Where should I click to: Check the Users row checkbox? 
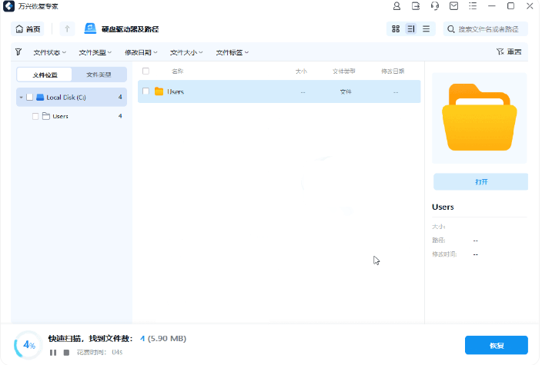point(146,91)
